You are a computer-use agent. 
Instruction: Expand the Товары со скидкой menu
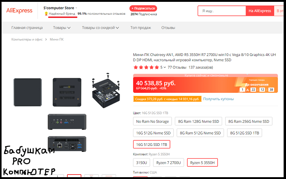coord(100,28)
